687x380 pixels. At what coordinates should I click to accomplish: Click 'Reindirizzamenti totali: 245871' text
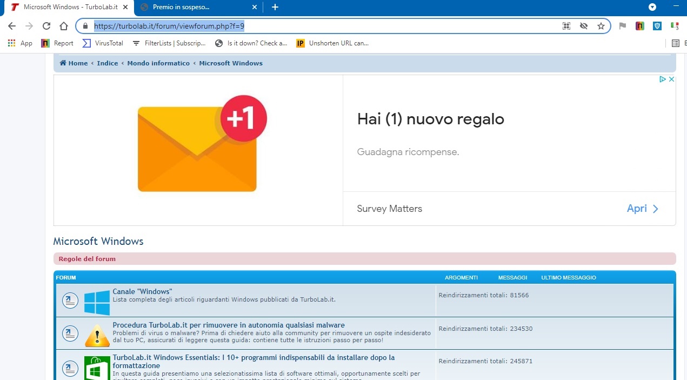point(485,361)
